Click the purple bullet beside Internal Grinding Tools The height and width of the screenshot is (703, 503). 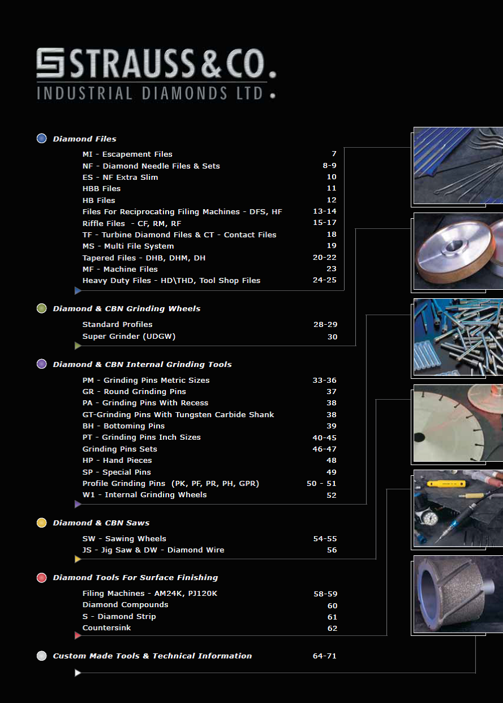click(41, 364)
